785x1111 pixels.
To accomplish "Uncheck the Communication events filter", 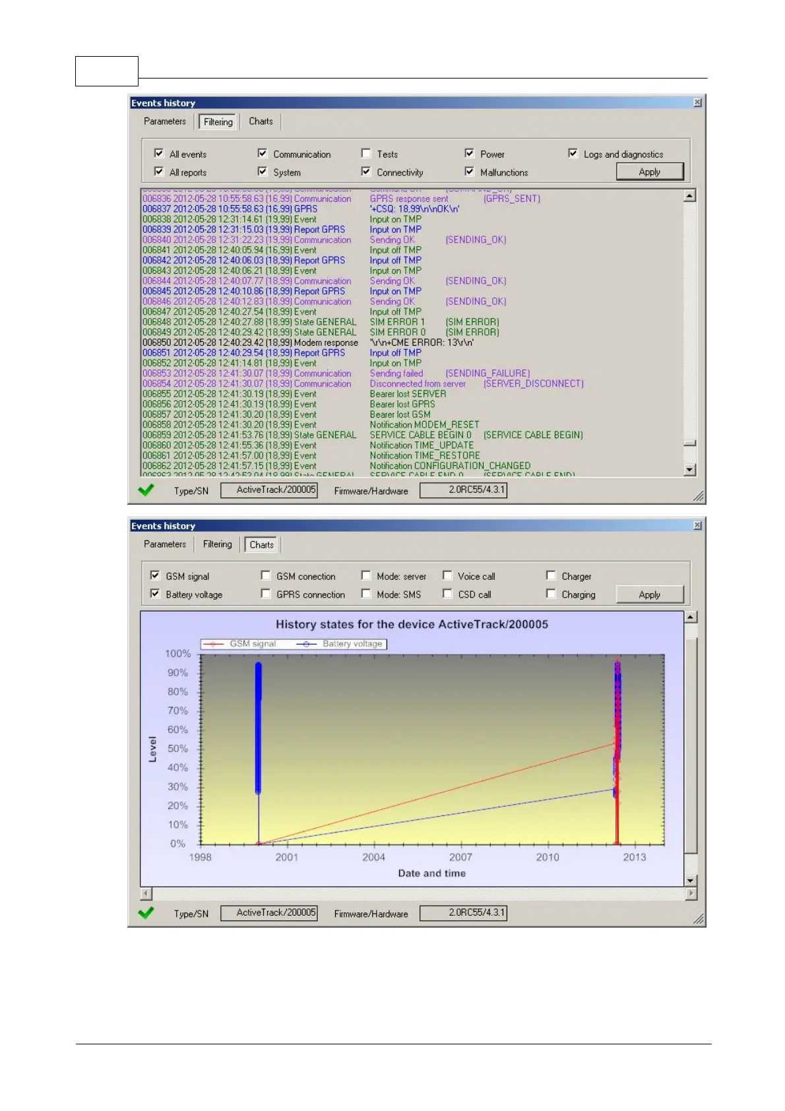I will click(263, 154).
